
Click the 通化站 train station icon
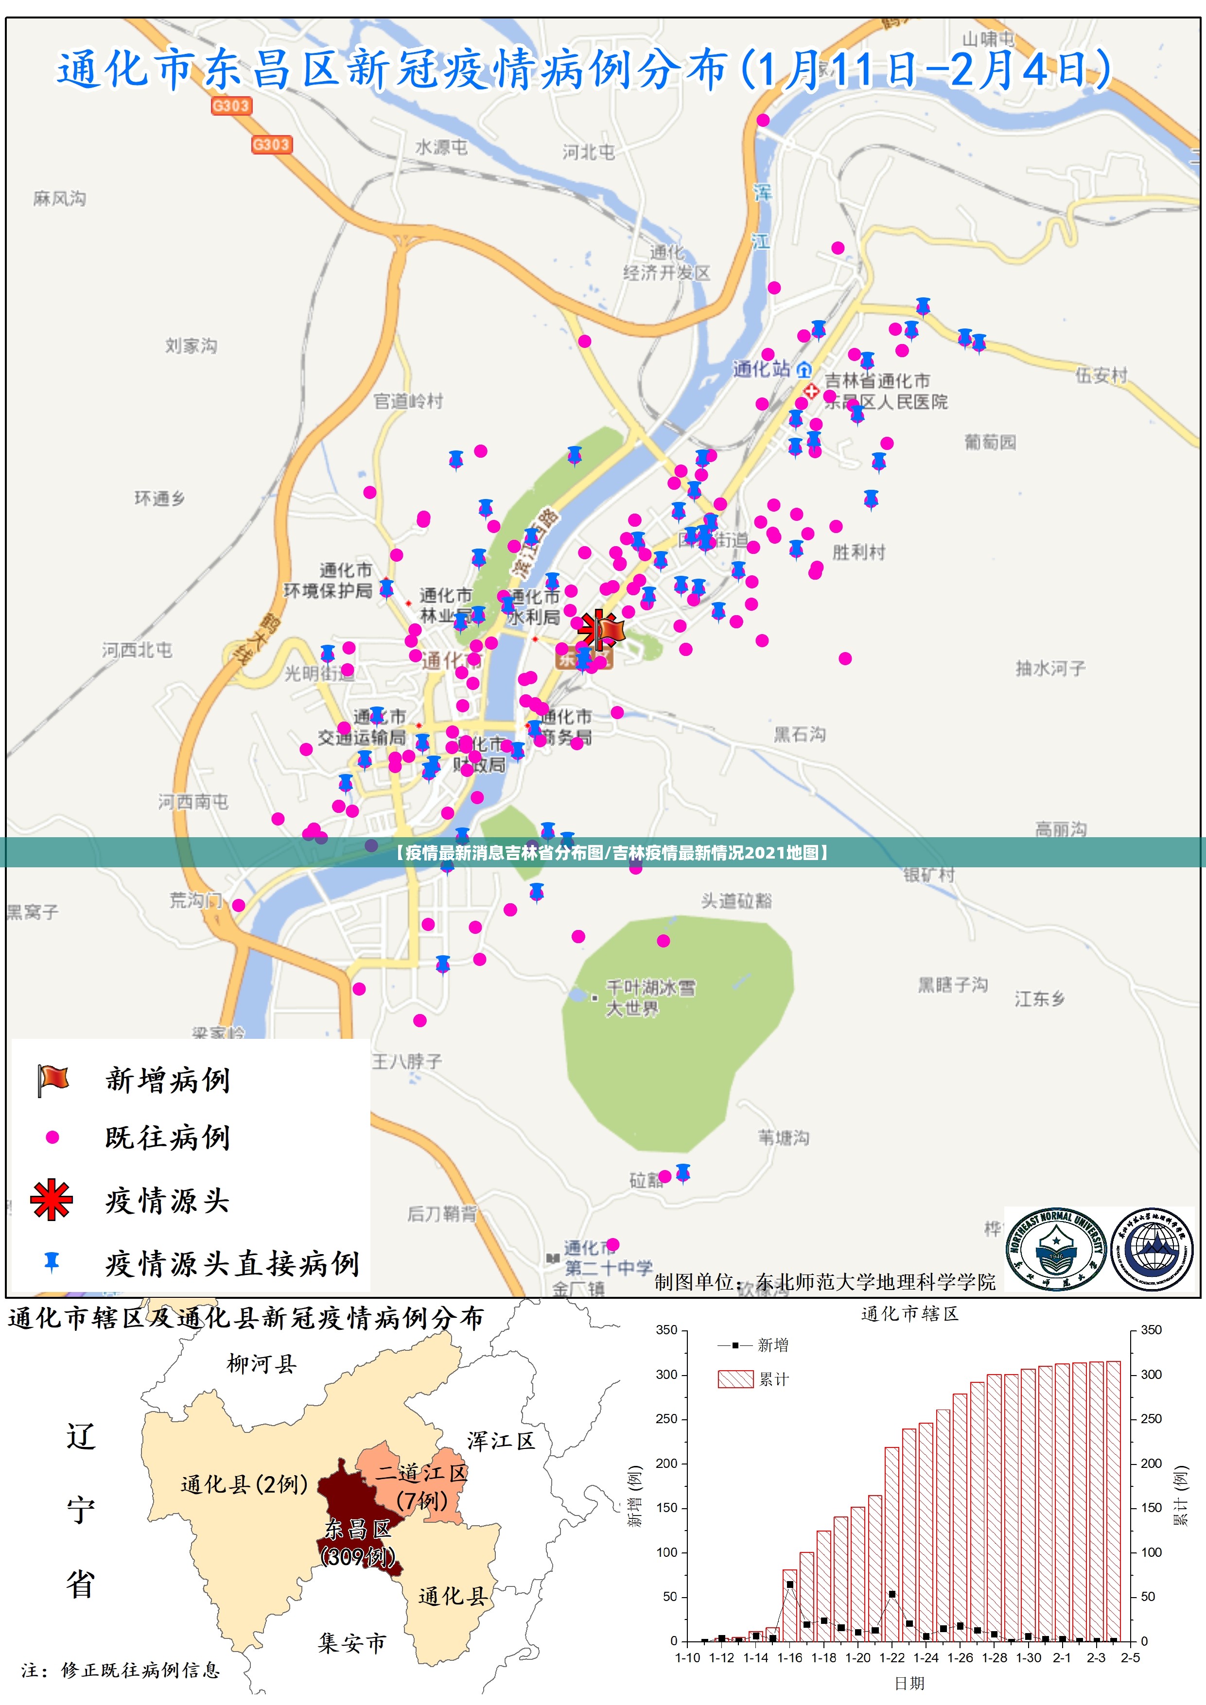(803, 369)
